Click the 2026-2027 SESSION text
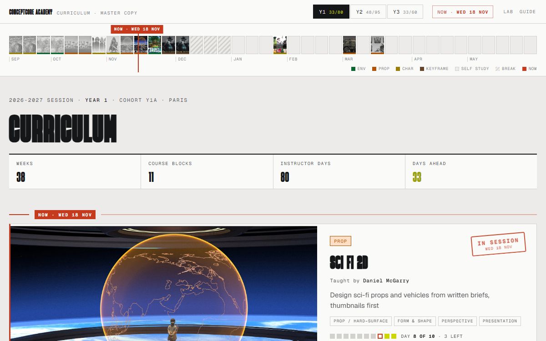Screen dimensions: 546x341 [41, 100]
